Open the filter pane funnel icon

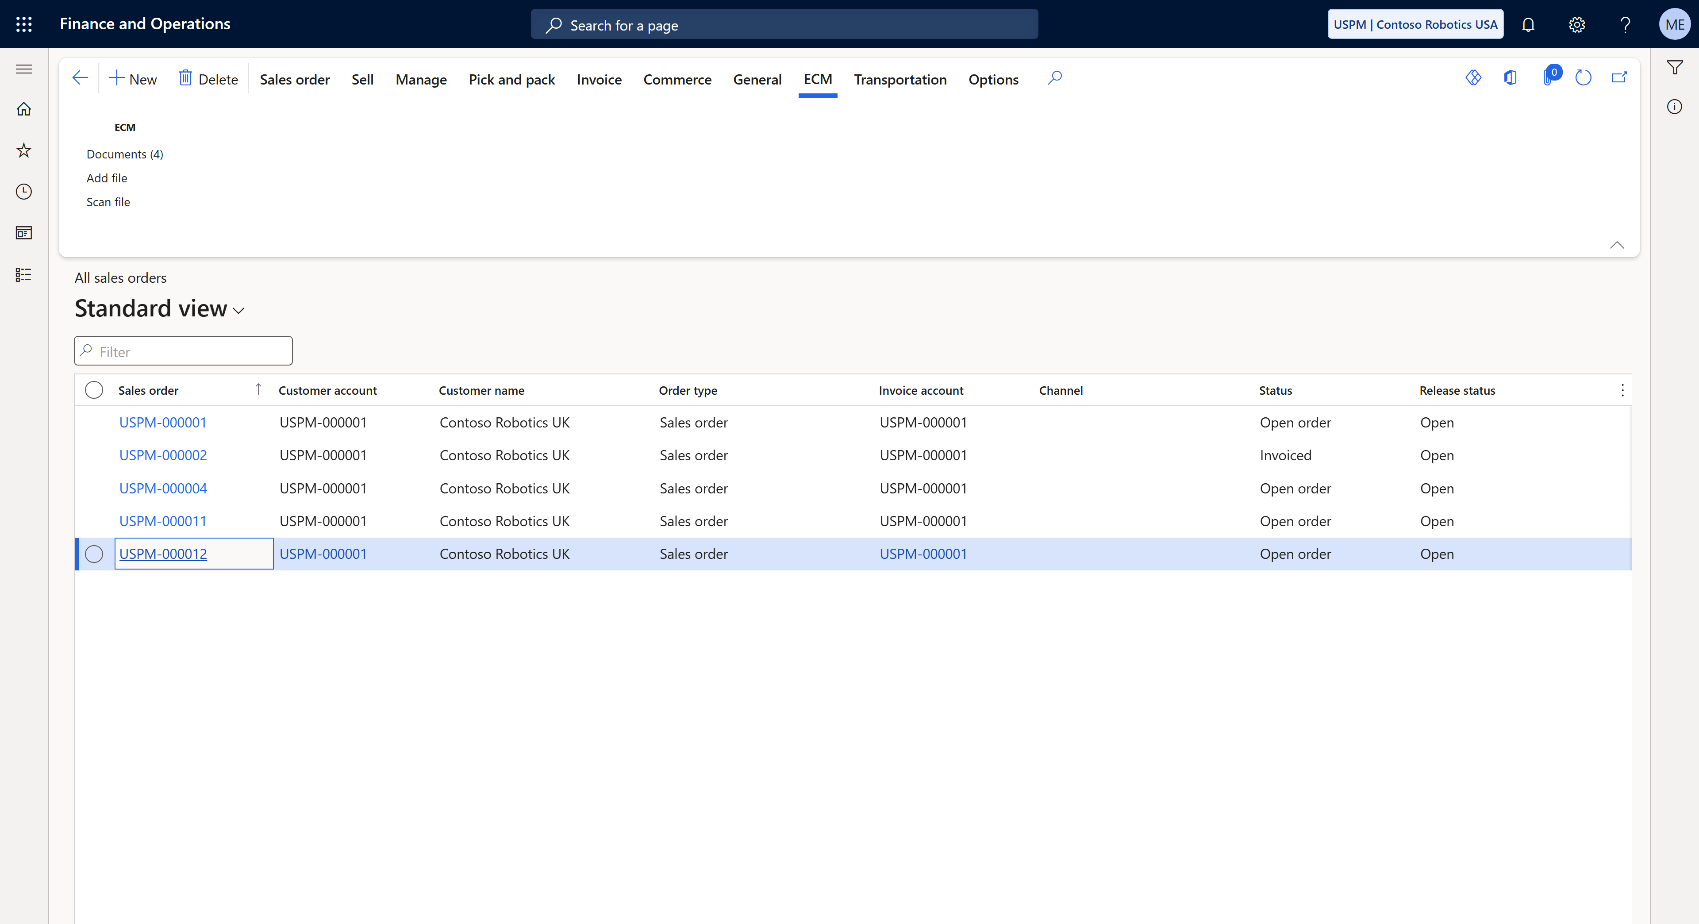click(x=1675, y=67)
